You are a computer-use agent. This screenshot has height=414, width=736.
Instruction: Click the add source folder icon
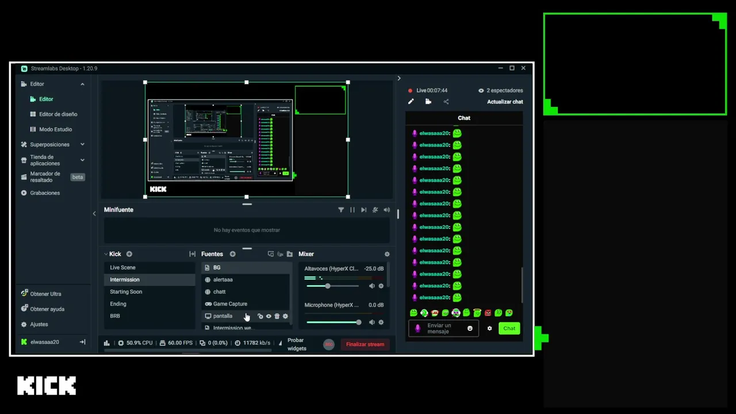tap(290, 254)
